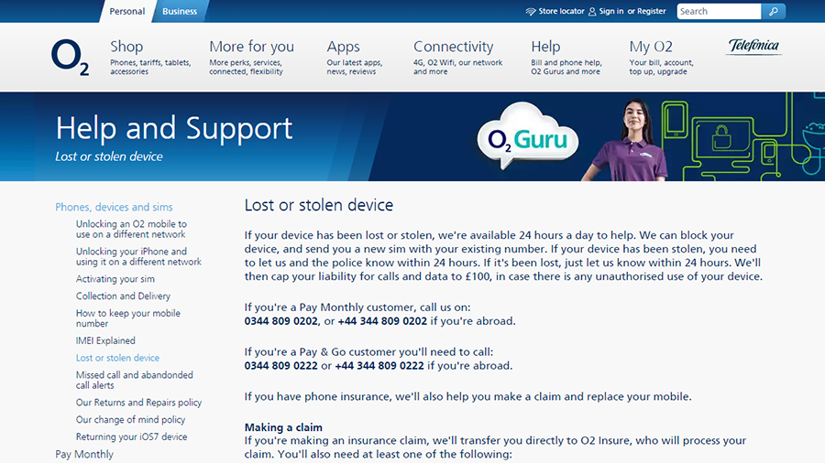The width and height of the screenshot is (825, 463).
Task: Click the Help and Support heading
Action: [174, 129]
